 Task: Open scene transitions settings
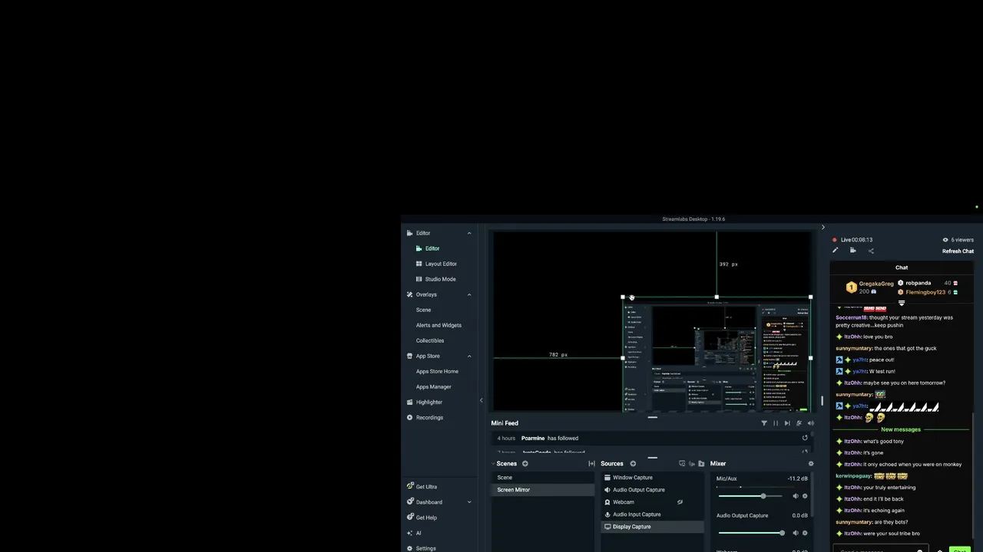coord(591,464)
